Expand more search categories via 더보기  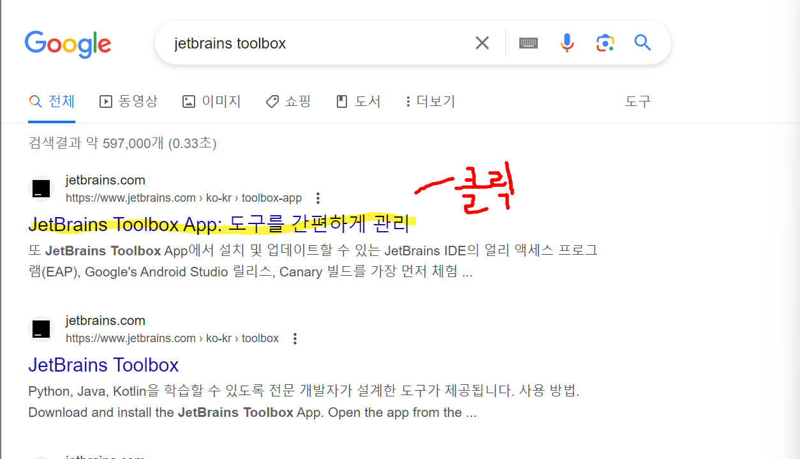(x=429, y=101)
